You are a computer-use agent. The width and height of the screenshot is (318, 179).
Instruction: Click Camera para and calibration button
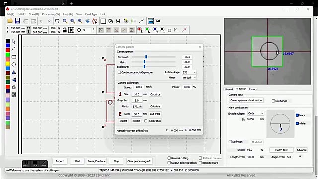(246, 100)
